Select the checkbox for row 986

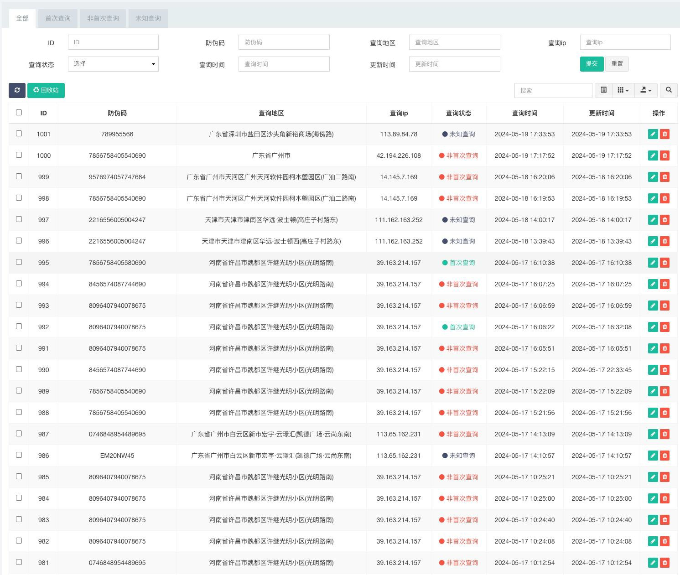(19, 455)
